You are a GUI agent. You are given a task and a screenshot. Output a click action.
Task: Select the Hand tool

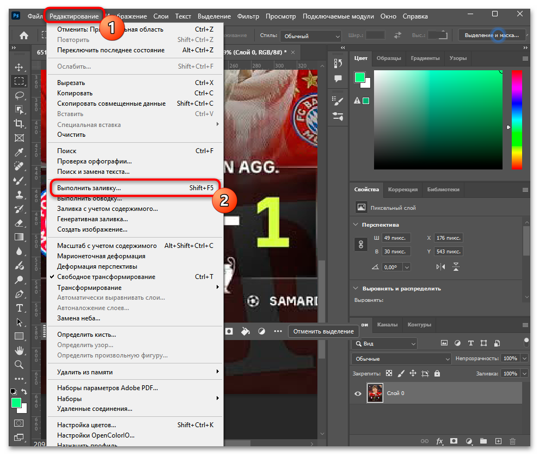19,350
